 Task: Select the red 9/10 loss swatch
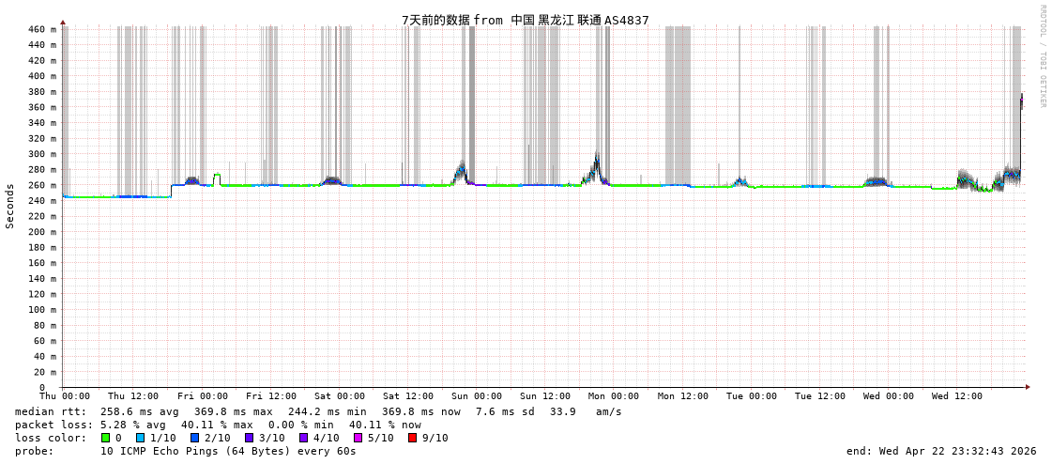[412, 438]
